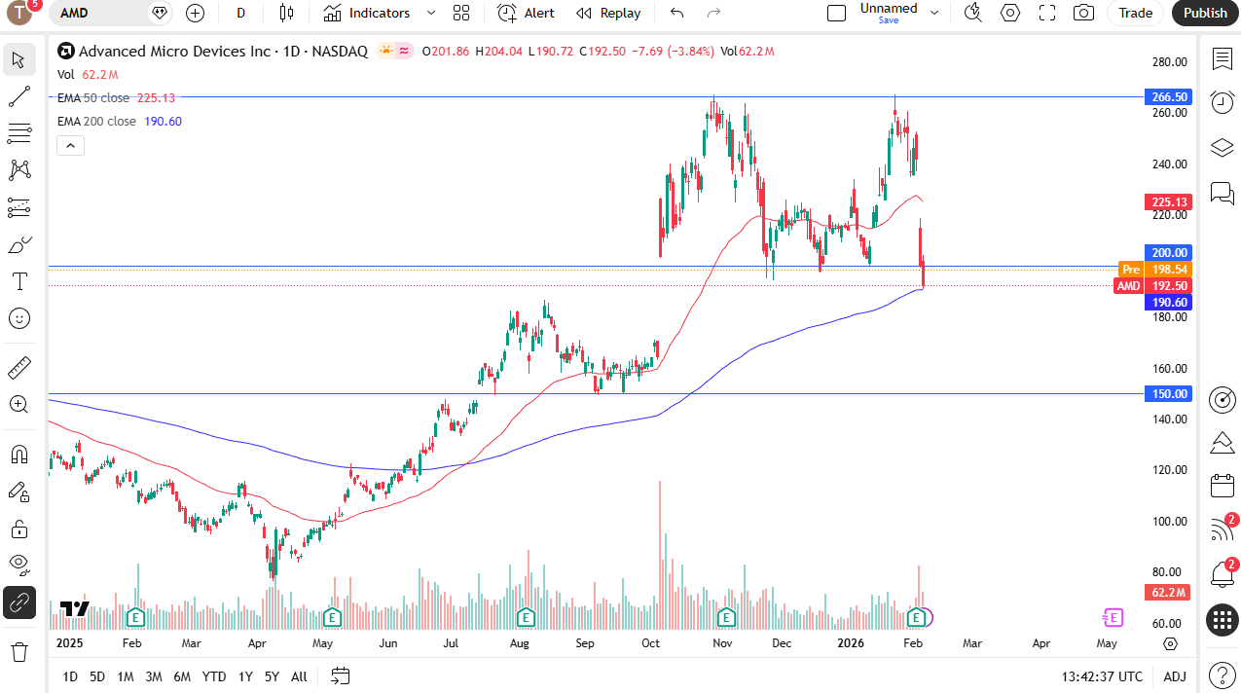Redo the last undone action

pos(713,13)
